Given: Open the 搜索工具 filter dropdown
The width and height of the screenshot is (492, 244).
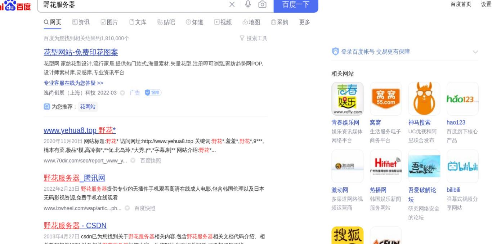Looking at the screenshot, I should pyautogui.click(x=254, y=38).
